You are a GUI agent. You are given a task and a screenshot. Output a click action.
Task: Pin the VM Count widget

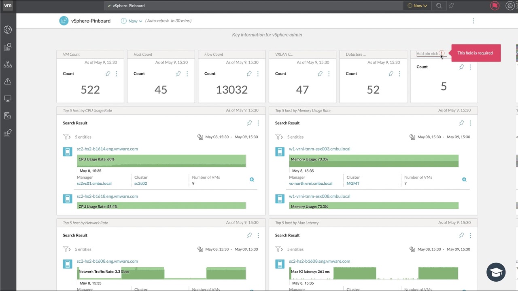(x=108, y=74)
